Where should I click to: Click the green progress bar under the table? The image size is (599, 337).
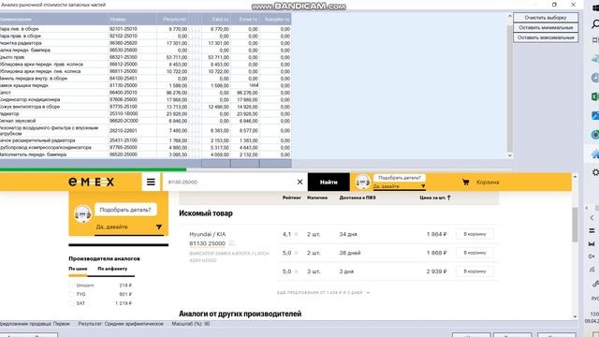tap(93, 169)
